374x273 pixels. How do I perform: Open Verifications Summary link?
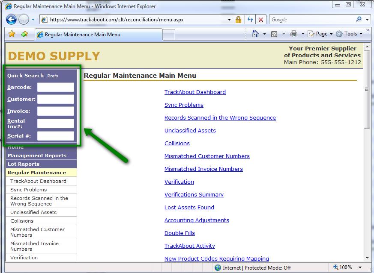194,195
